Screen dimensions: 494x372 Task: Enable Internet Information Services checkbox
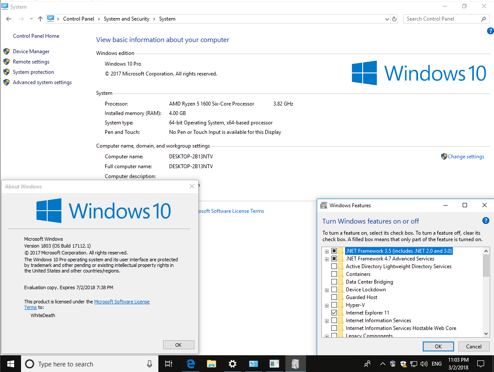334,321
